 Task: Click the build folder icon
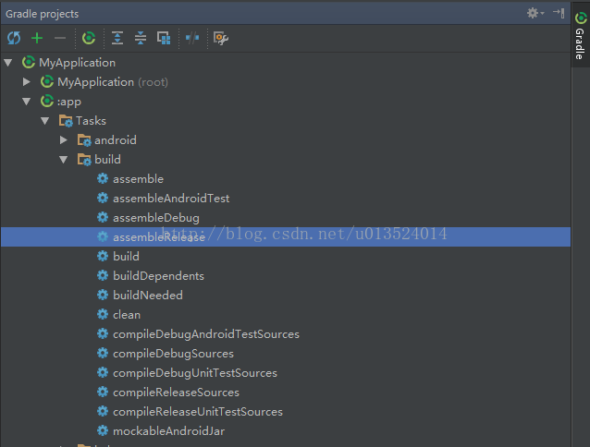[x=84, y=160]
